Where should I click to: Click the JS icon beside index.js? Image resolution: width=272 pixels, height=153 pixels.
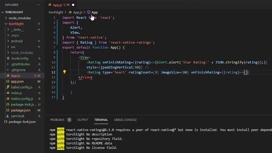8,93
